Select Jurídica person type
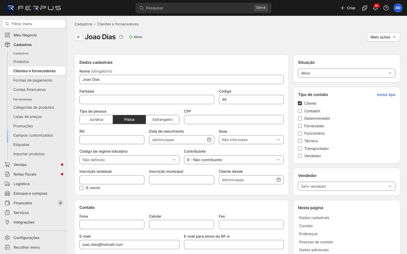This screenshot has height=254, width=407. click(96, 120)
